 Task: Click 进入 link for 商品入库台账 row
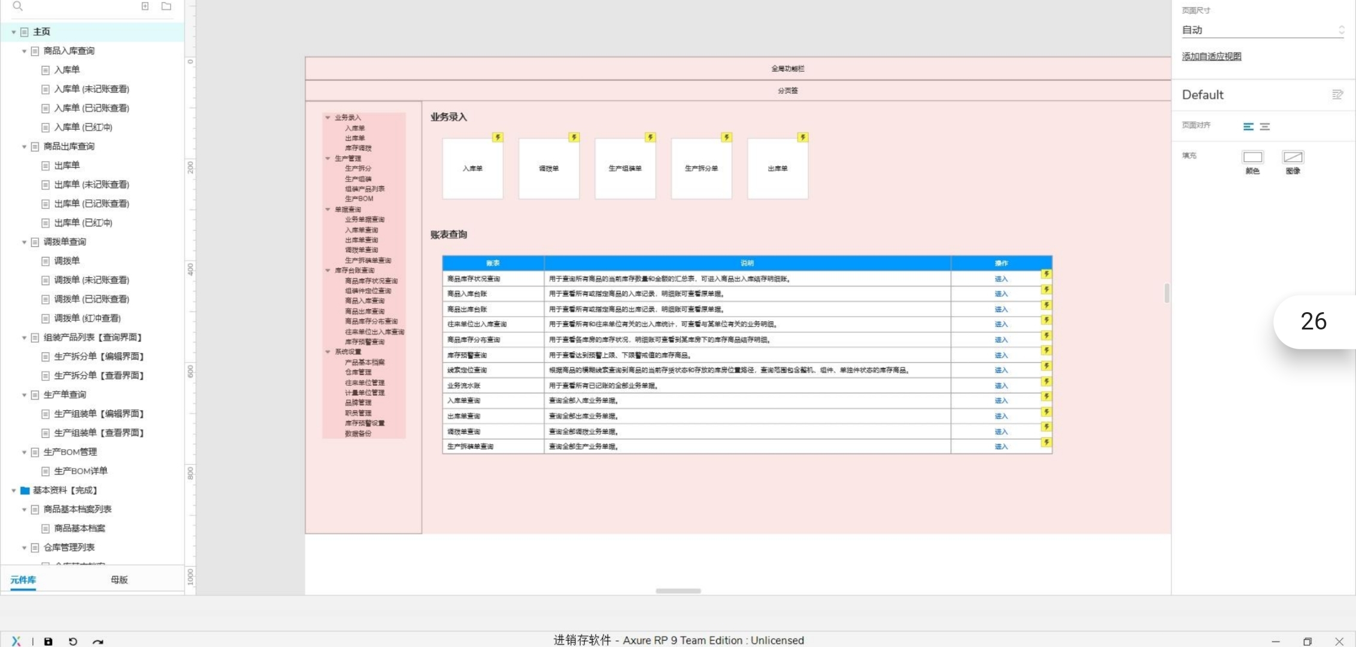coord(1001,294)
